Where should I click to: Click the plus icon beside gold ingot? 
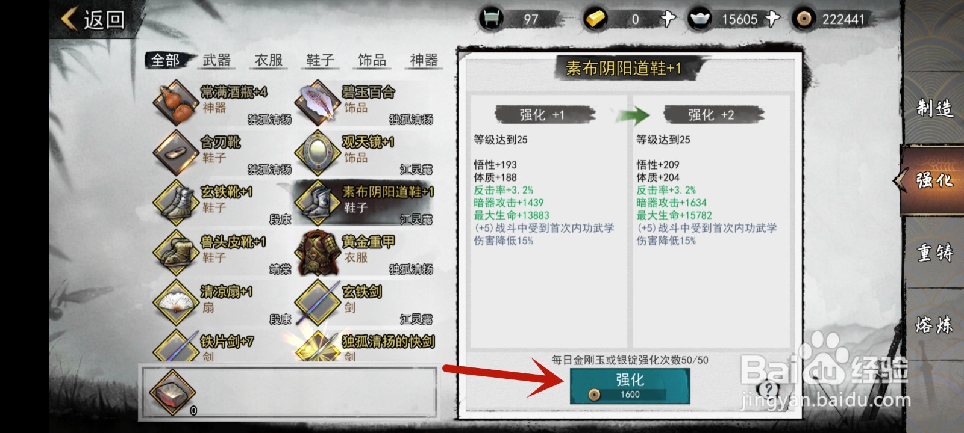tap(667, 19)
